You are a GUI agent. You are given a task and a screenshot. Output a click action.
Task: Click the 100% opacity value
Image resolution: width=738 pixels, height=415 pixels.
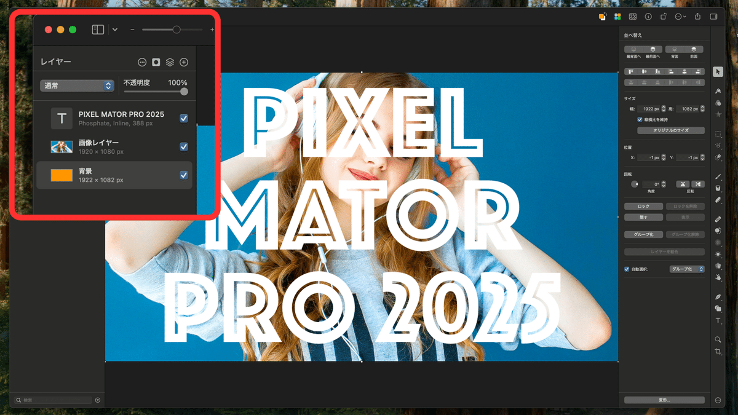tap(178, 82)
